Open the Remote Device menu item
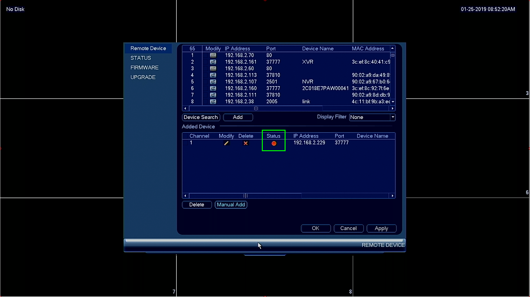The image size is (530, 297). [148, 48]
